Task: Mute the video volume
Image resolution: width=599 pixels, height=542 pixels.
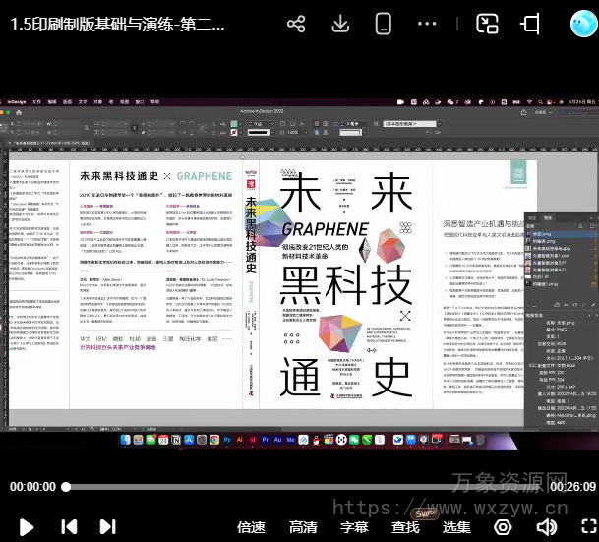Action: 546,527
